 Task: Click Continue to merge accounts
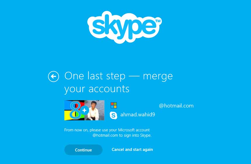pyautogui.click(x=83, y=150)
